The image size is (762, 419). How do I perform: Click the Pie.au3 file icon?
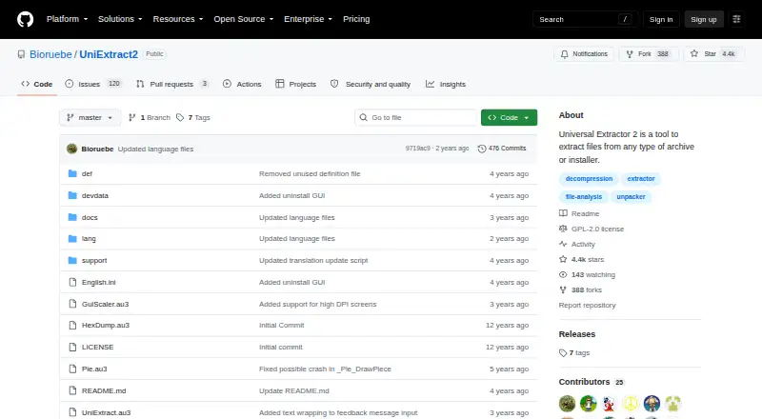[72, 369]
